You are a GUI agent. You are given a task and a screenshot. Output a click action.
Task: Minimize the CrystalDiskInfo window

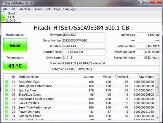(141, 2)
